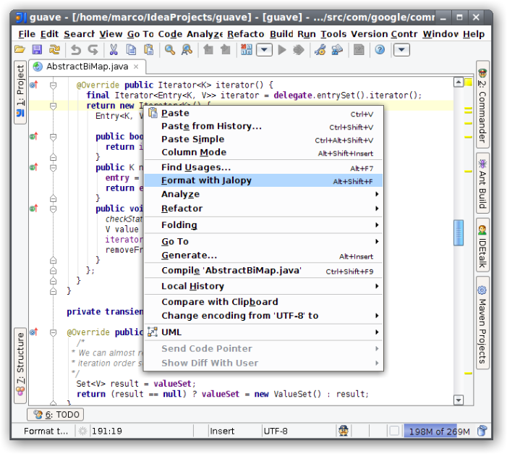Close the AbstractBiMap.java tab
507x454 pixels.
pyautogui.click(x=136, y=67)
